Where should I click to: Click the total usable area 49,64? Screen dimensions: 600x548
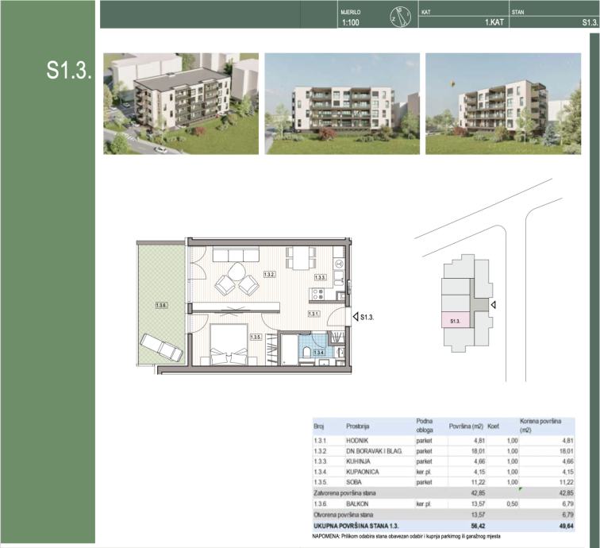567,527
